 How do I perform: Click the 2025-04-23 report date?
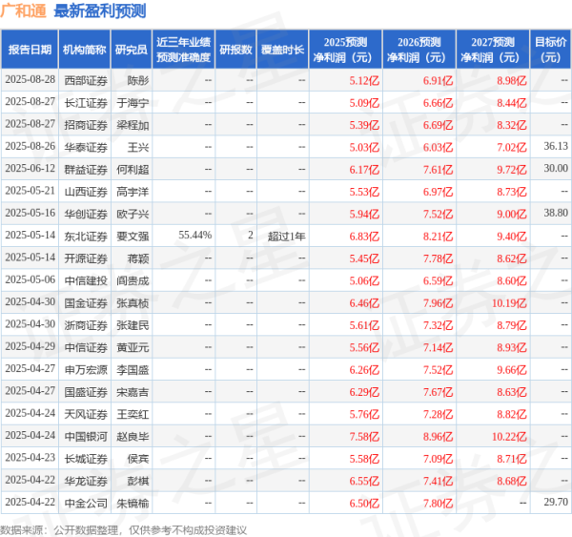[x=30, y=458]
